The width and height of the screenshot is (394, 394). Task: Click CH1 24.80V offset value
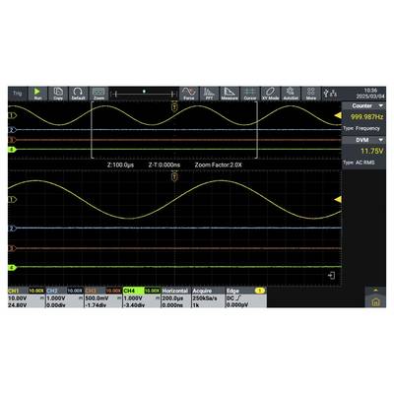(x=17, y=305)
